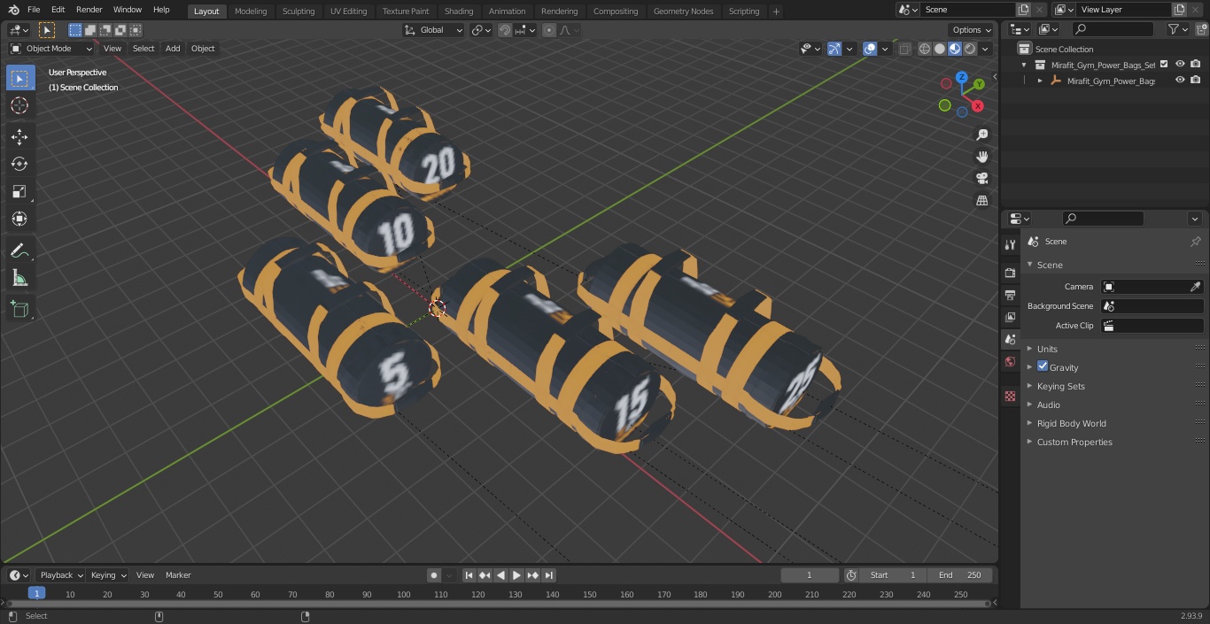Jump to the start frame
Screen dimensions: 1210x624
469,575
